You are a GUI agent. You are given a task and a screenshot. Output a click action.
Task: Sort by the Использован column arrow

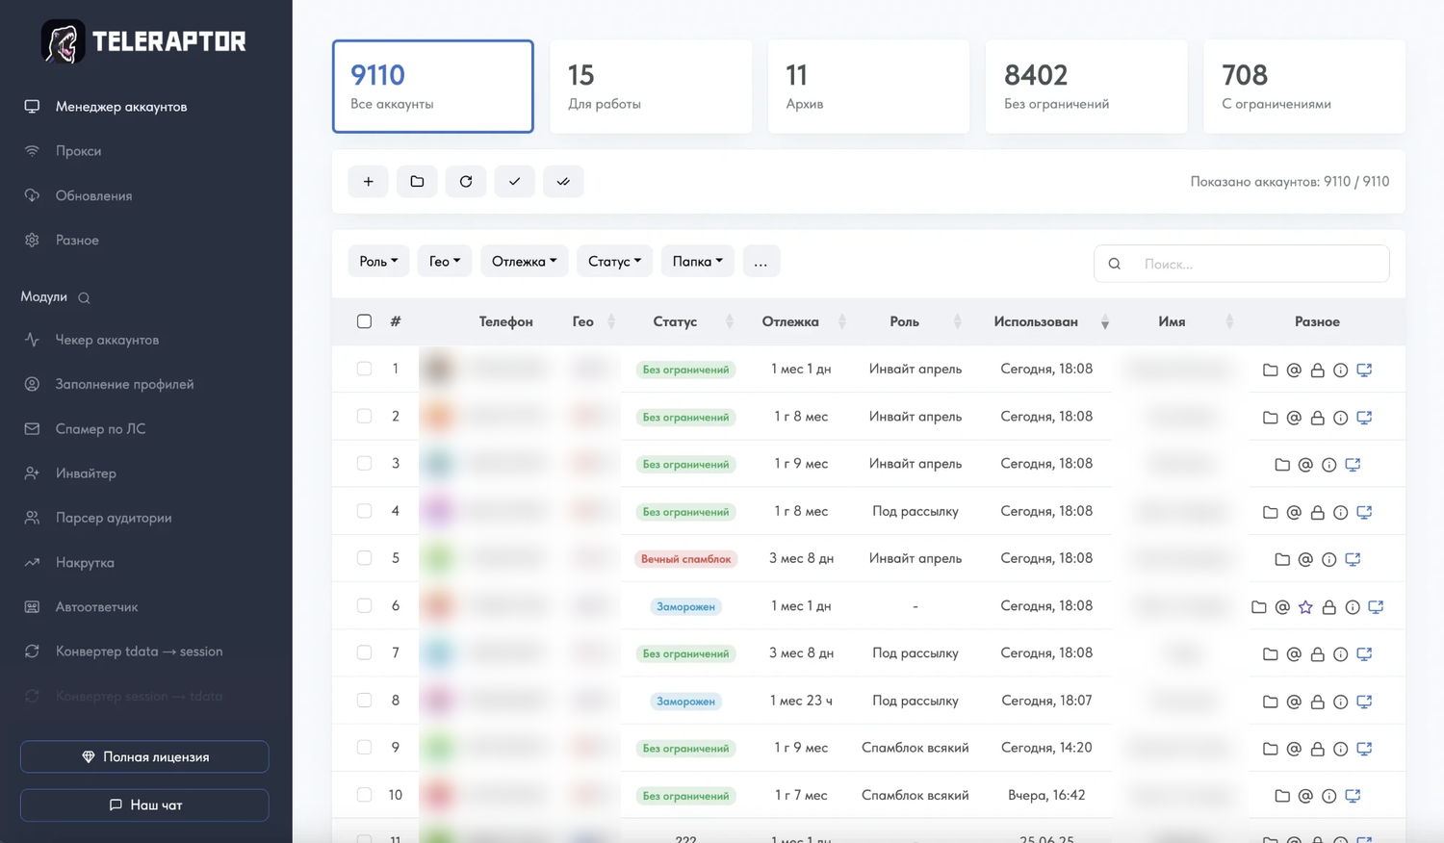[1105, 322]
